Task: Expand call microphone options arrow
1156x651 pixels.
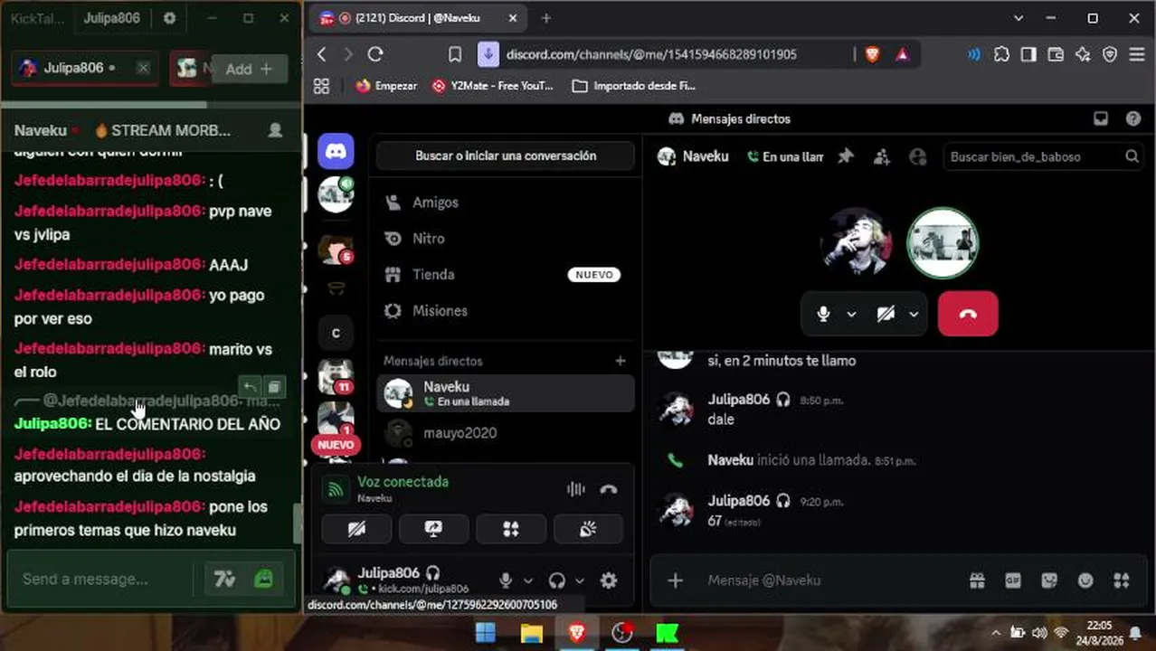Action: pyautogui.click(x=851, y=314)
